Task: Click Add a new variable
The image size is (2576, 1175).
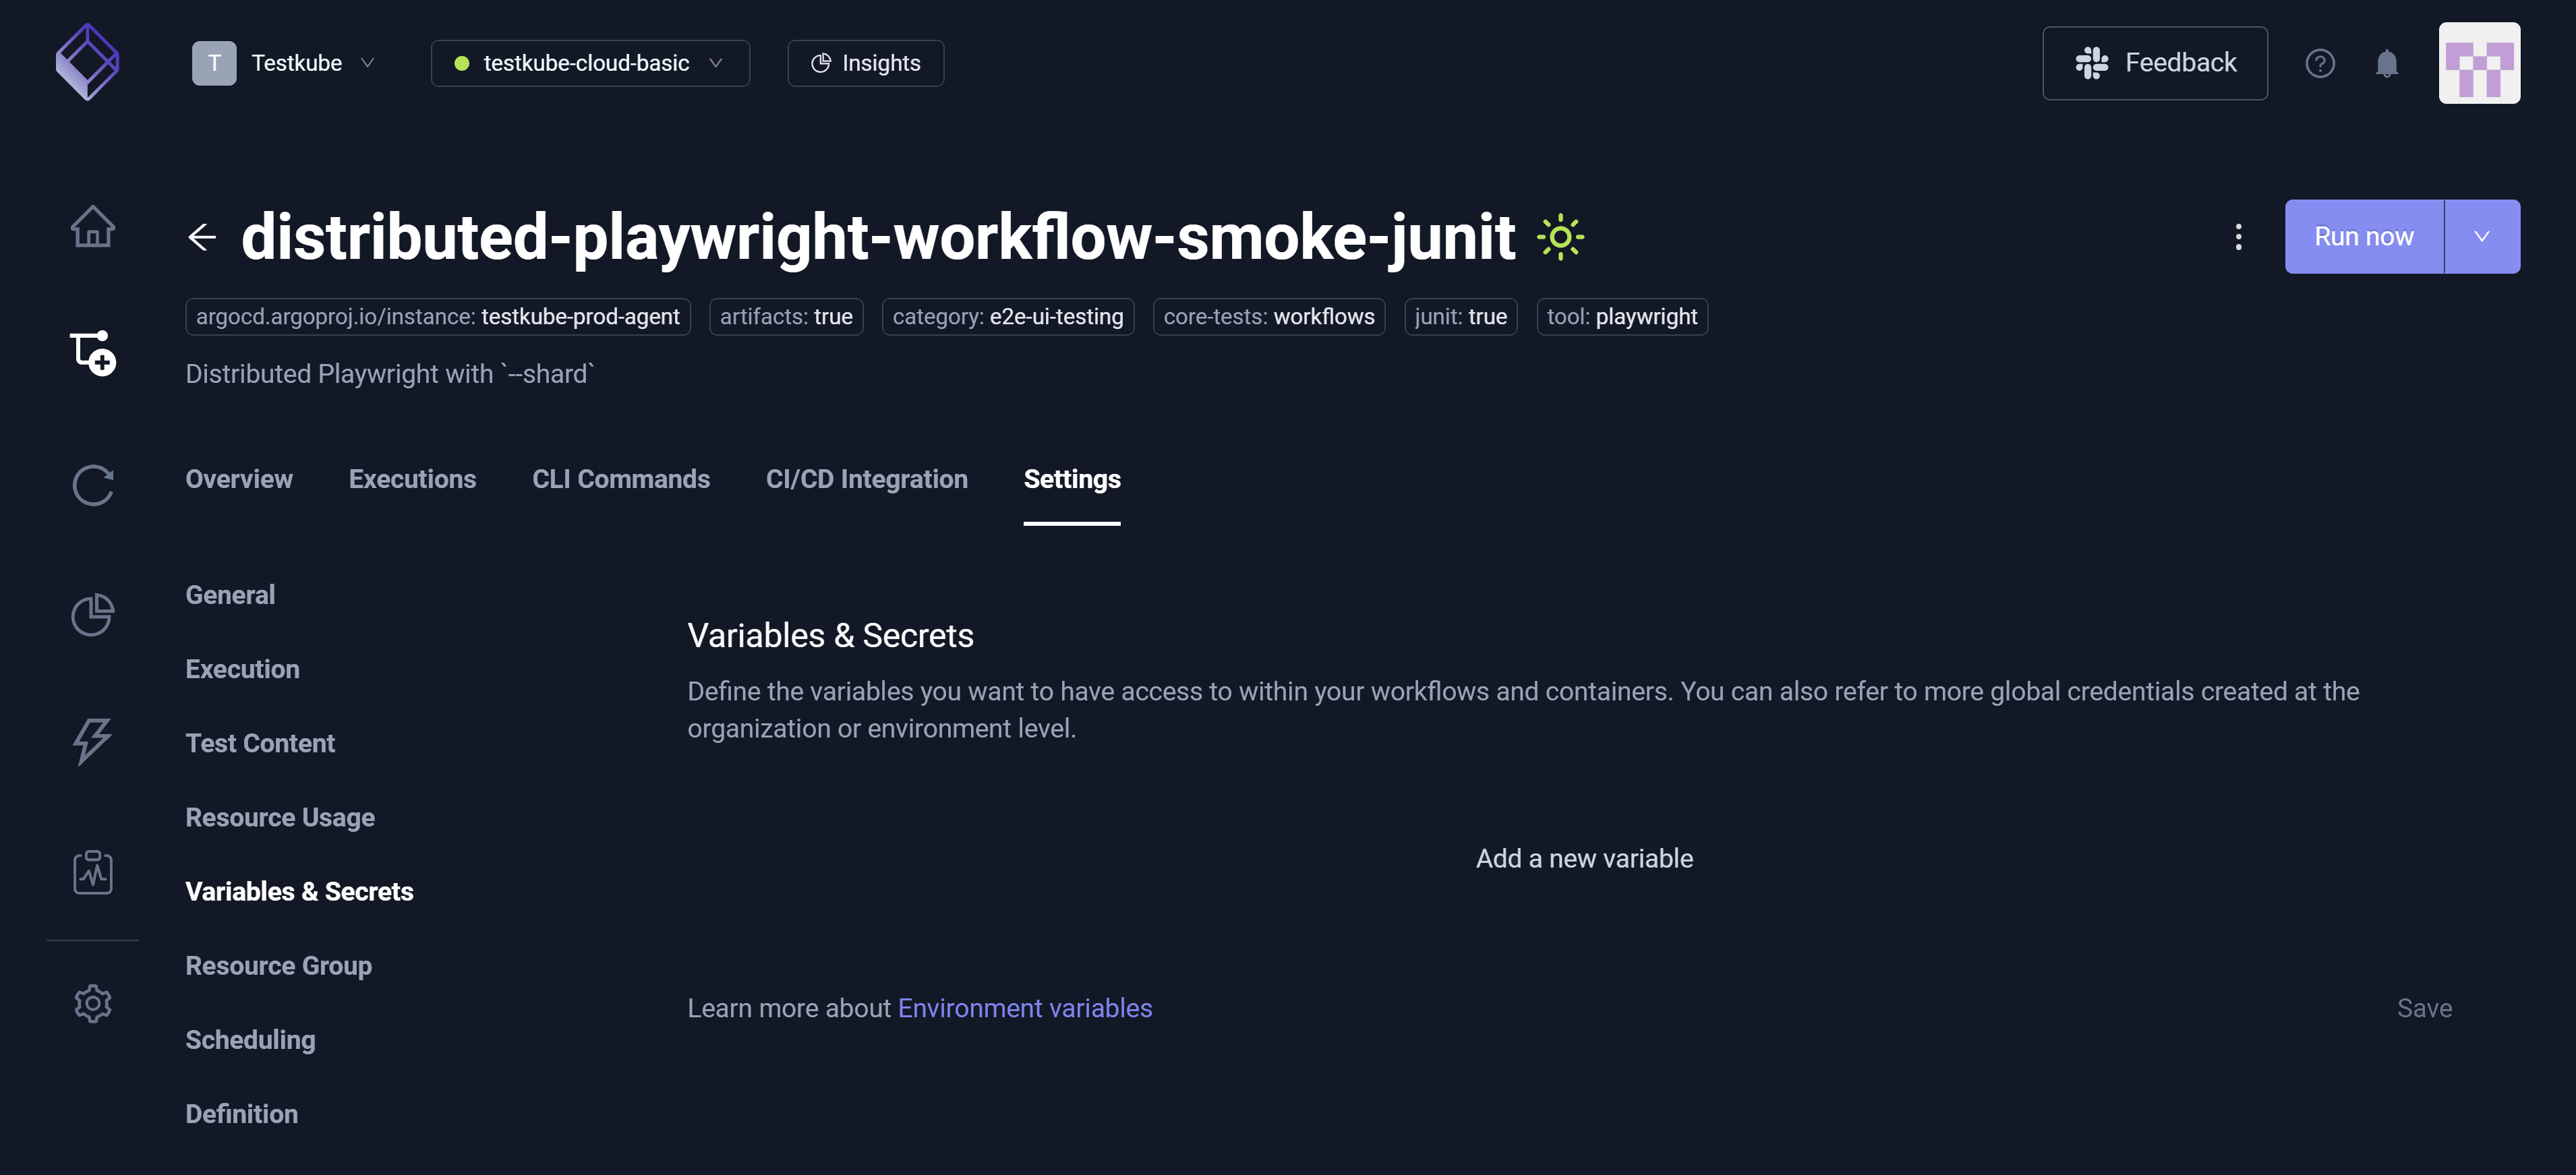Action: (1583, 858)
